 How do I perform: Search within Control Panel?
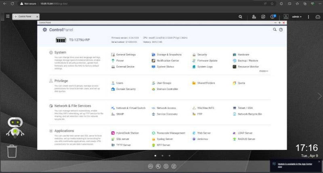[275, 29]
